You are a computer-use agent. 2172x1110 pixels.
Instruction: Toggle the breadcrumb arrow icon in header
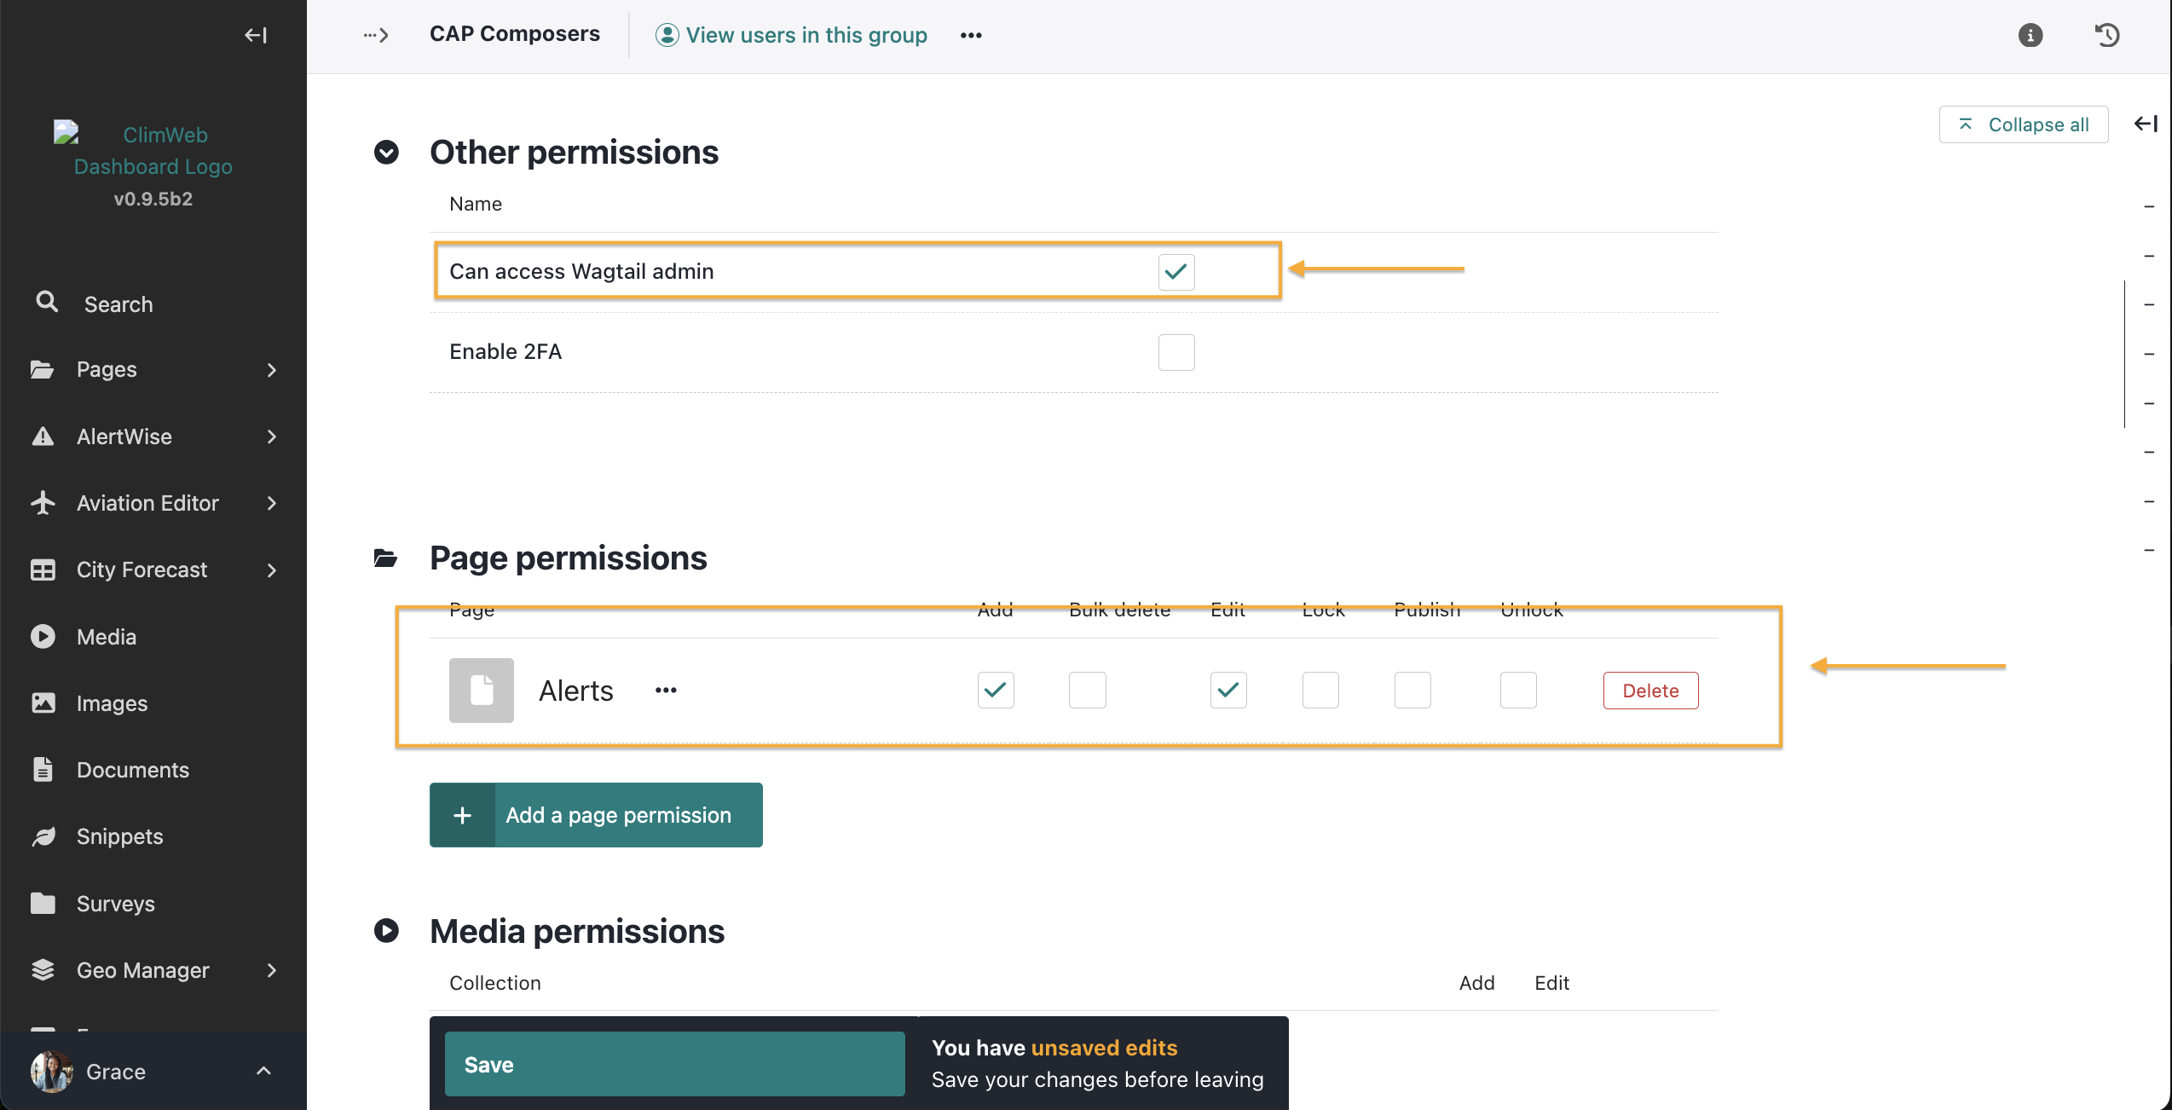tap(376, 35)
